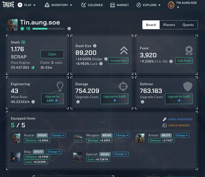Click the Armor item thumbnail
The width and height of the screenshot is (205, 177).
(x=140, y=138)
